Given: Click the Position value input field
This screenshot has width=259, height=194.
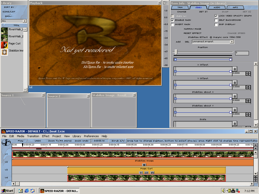Looking at the screenshot, I should coord(242,53).
